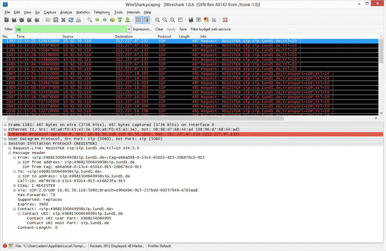Edit capture filters
The height and width of the screenshot is (251, 386).
pos(191,20)
